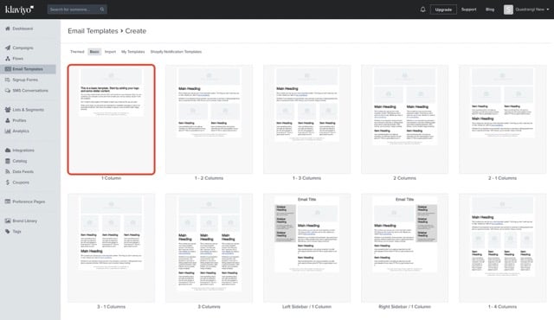Choose the 1 - 4 Columns template

[502, 247]
